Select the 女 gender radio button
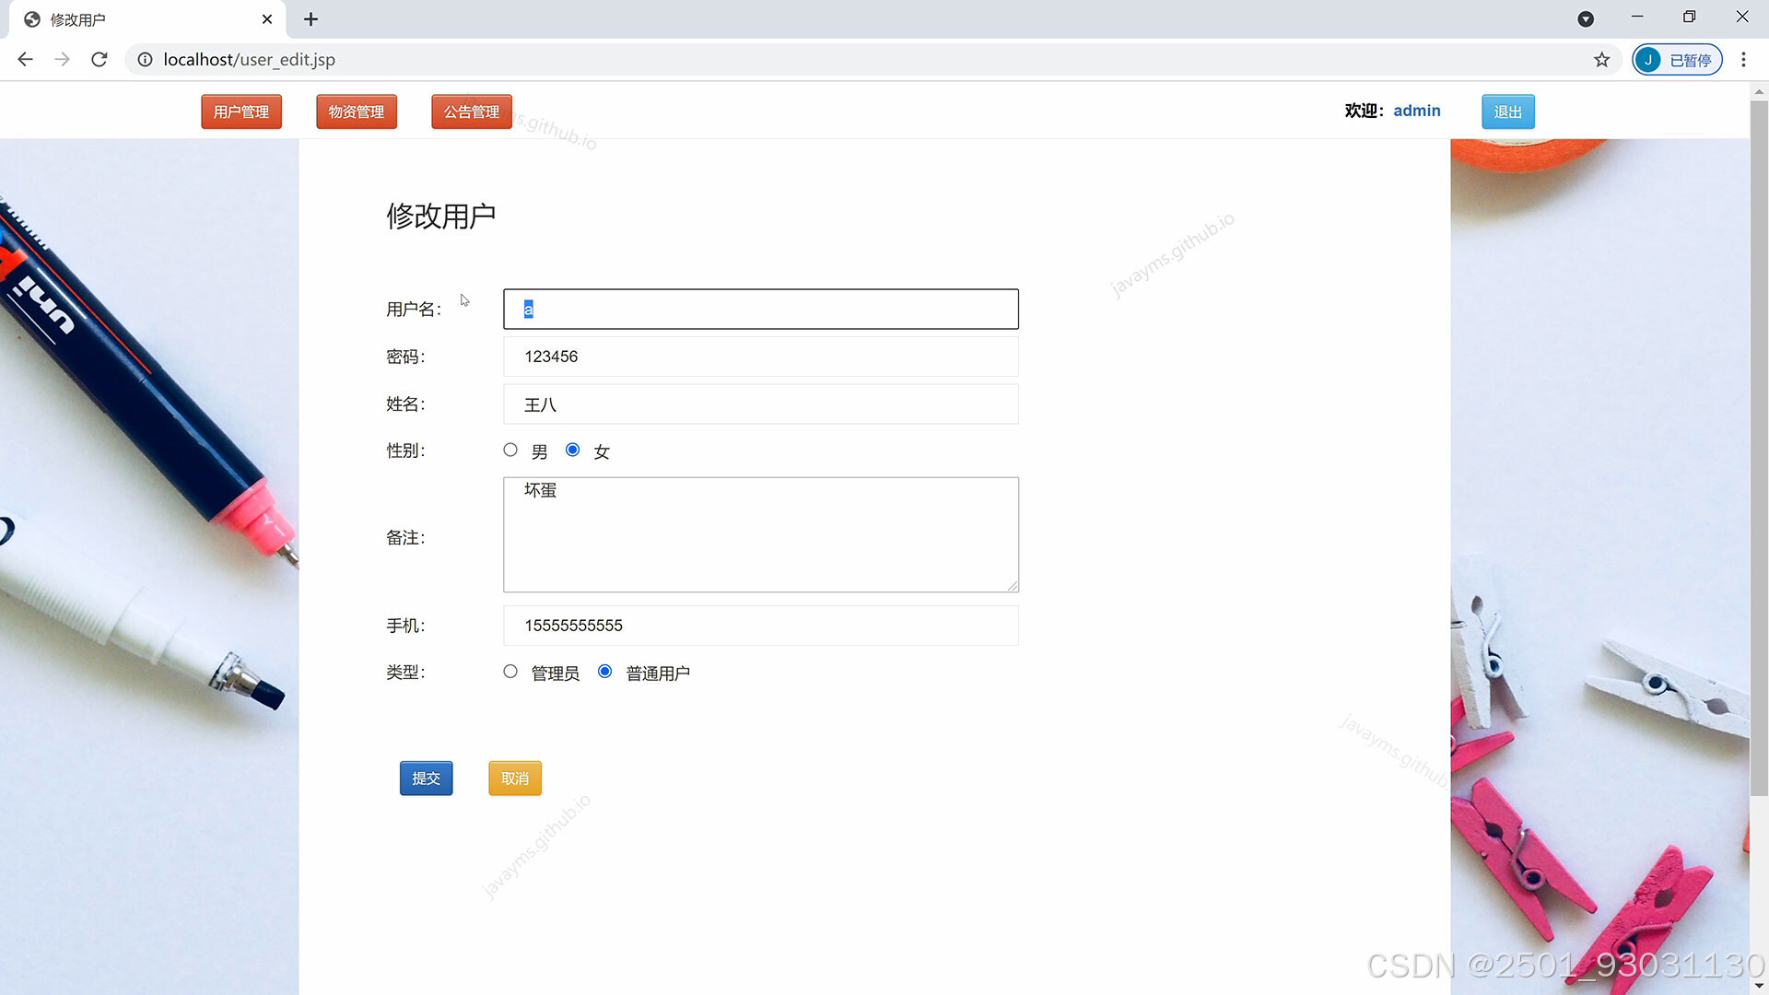The width and height of the screenshot is (1769, 995). [573, 450]
